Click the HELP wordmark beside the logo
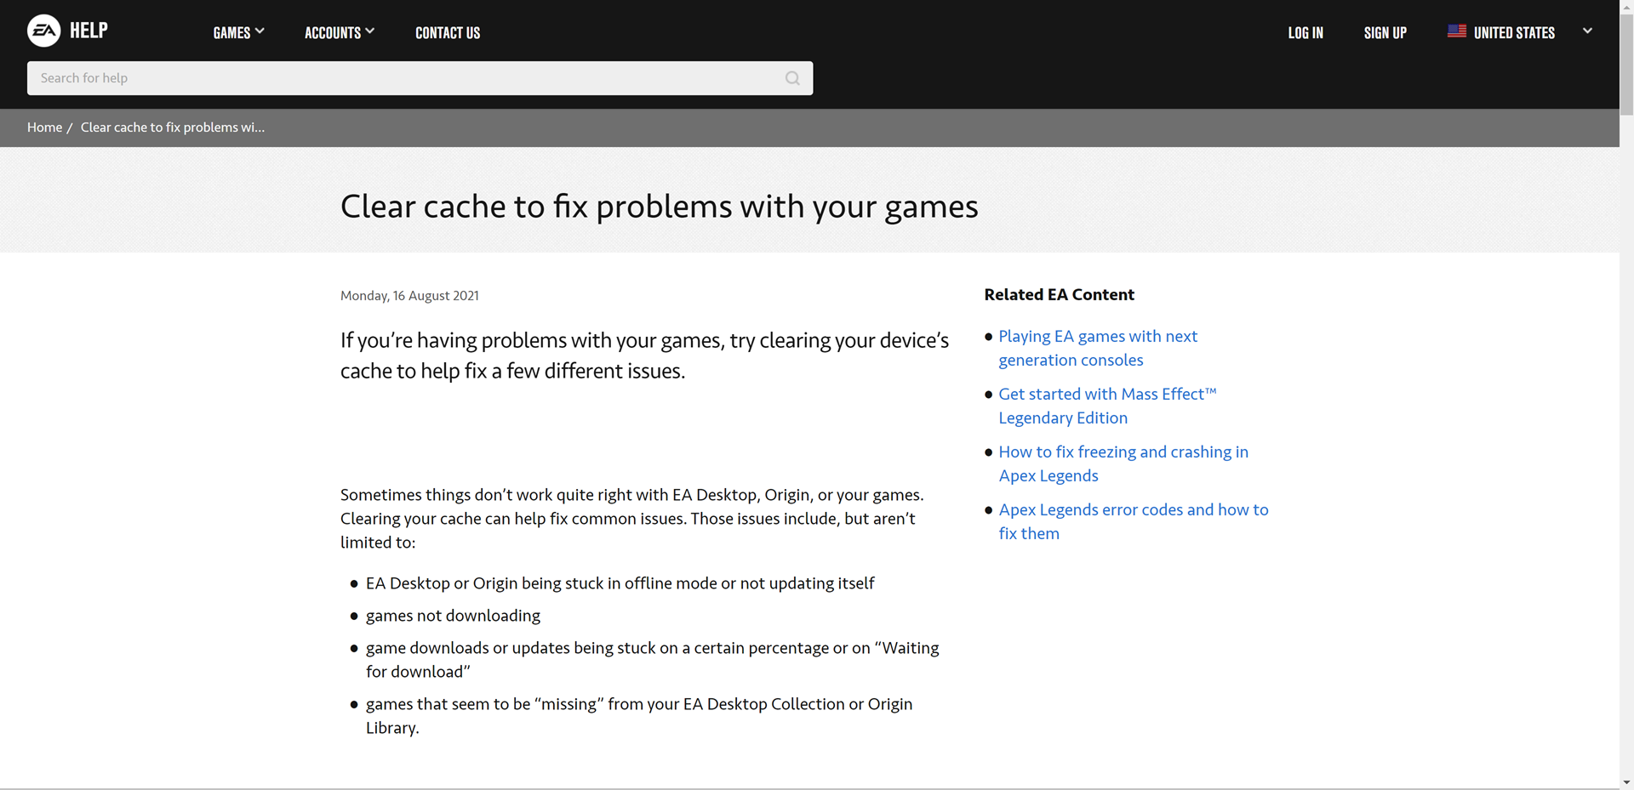 [x=89, y=31]
